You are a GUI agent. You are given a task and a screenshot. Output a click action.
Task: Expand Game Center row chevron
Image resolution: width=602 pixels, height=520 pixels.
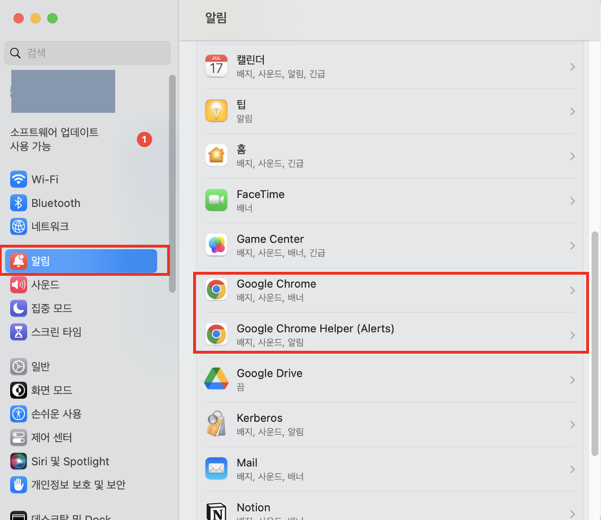[x=573, y=246]
